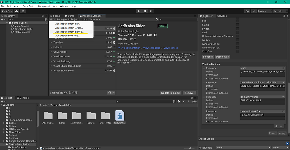Screen dimensions: 290x150
Task: Click the Project panel lock icon
Action: pos(192,98)
